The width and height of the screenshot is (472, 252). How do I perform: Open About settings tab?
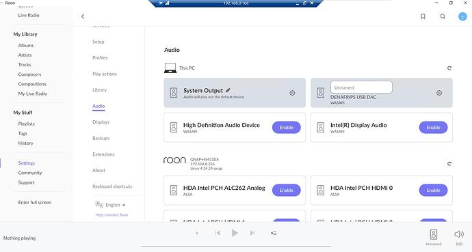coord(99,170)
